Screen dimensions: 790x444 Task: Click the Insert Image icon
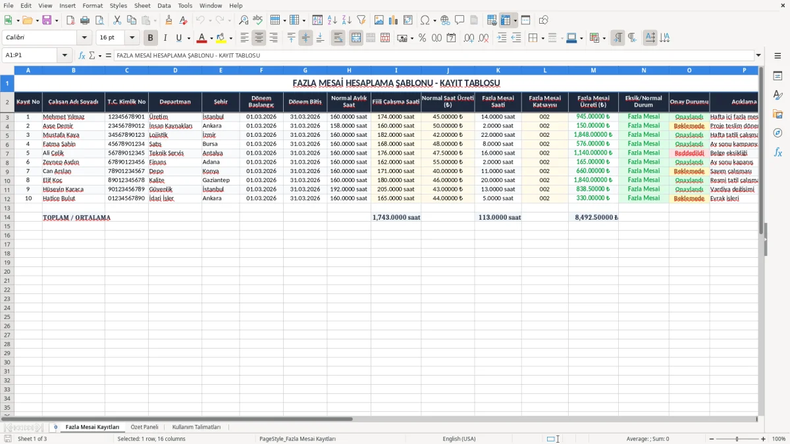pyautogui.click(x=379, y=20)
